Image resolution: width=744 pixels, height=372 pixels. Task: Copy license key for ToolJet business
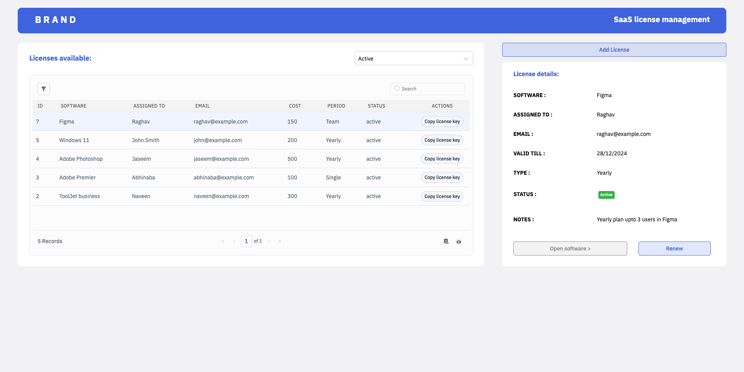click(442, 196)
